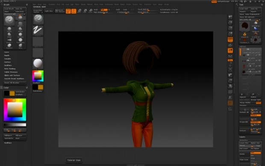Screen dimensions: 265x166
Task: Pick a color in the shelf color picker
Action: coord(38,76)
